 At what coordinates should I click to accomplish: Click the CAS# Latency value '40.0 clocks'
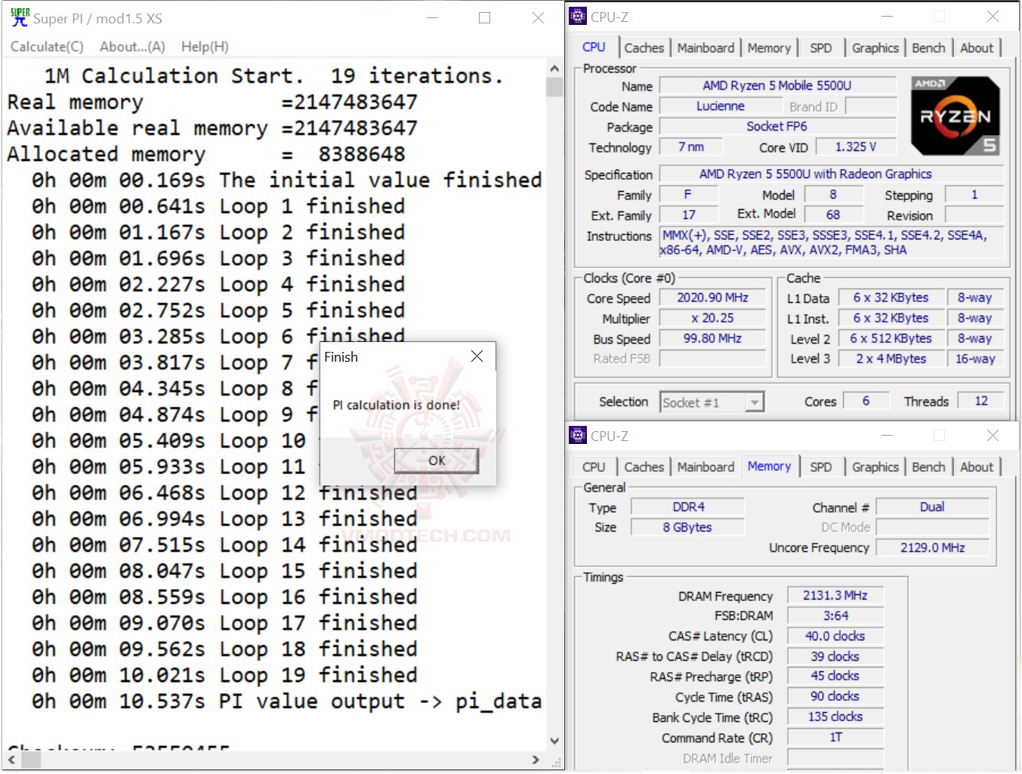coord(835,637)
